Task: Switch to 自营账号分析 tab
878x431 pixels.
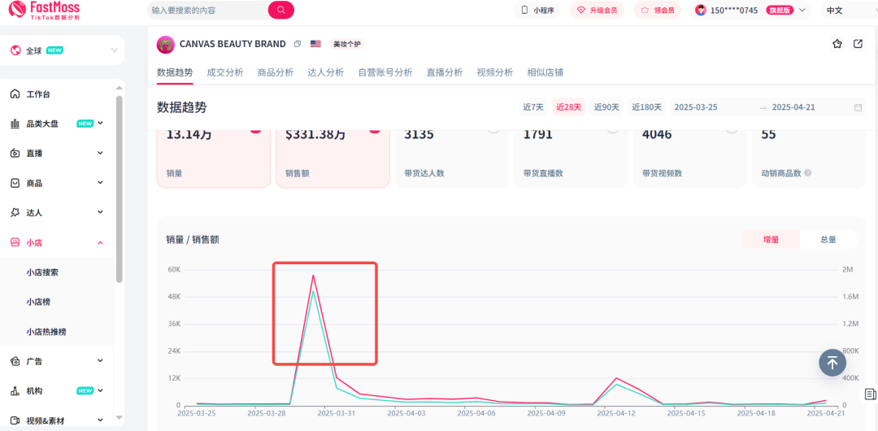Action: pos(385,72)
